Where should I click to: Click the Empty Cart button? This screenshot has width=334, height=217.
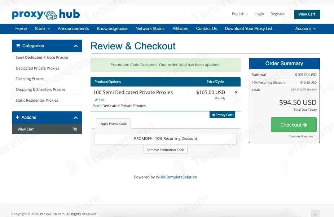pyautogui.click(x=222, y=115)
